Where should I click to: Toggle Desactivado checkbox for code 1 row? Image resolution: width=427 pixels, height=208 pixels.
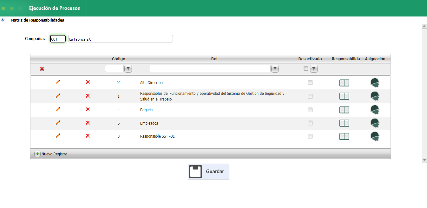click(310, 96)
